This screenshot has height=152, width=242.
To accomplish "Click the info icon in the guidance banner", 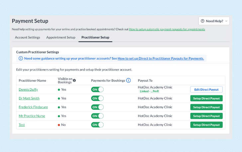I will [x=21, y=58].
